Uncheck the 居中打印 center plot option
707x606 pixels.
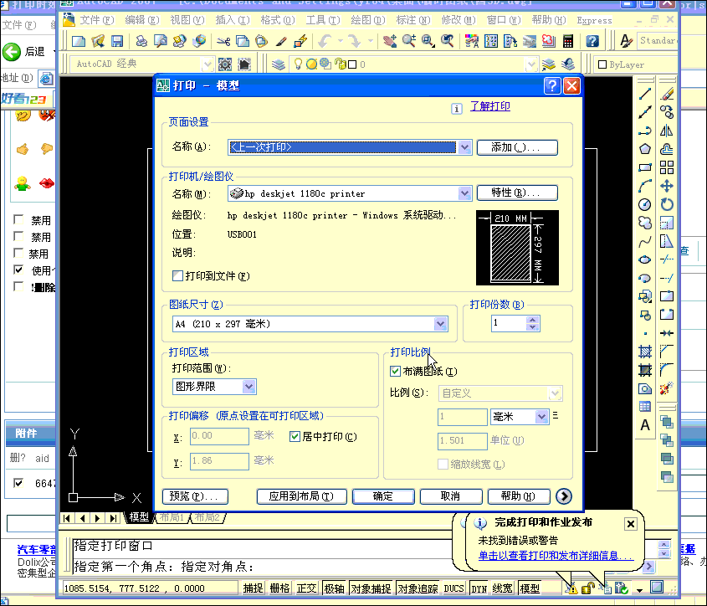coord(296,436)
